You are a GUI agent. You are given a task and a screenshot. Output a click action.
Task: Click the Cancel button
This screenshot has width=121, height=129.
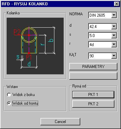[x=60, y=122]
